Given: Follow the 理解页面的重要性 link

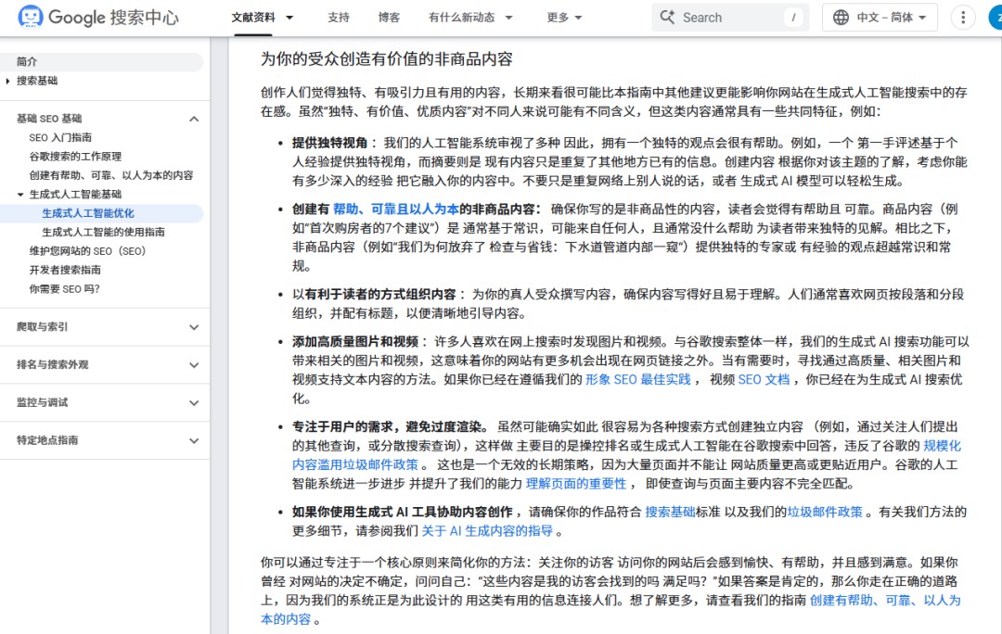Looking at the screenshot, I should [x=576, y=484].
